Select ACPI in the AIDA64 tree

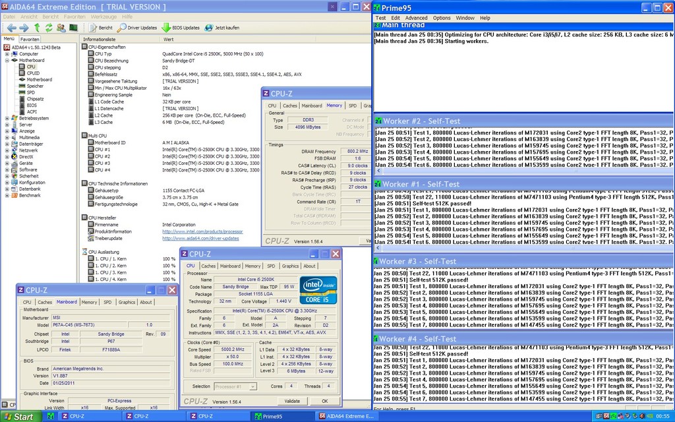click(32, 112)
